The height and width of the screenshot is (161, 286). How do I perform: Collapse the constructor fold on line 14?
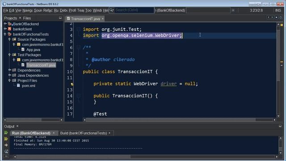[79, 95]
